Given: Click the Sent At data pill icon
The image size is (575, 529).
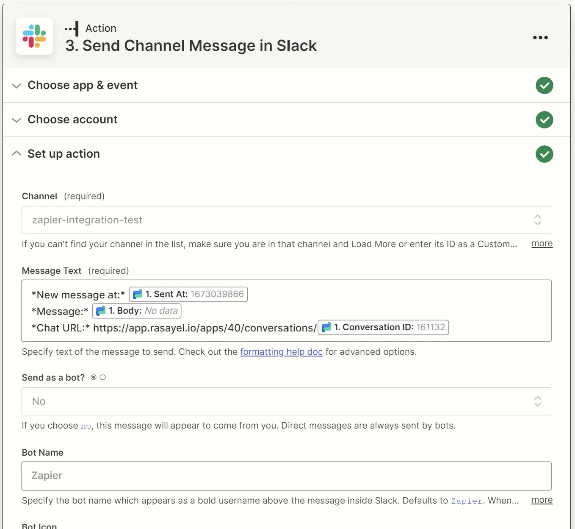Looking at the screenshot, I should (137, 294).
